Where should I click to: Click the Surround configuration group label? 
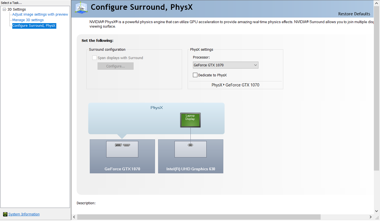pyautogui.click(x=107, y=50)
